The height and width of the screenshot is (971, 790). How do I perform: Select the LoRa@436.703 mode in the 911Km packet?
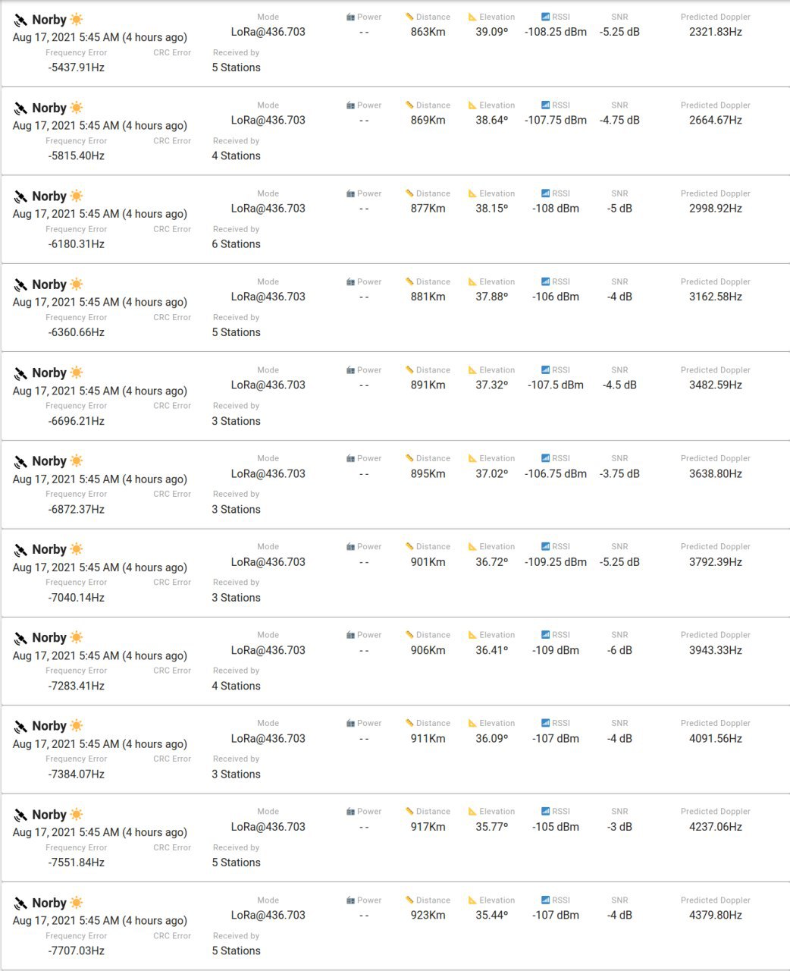click(268, 738)
